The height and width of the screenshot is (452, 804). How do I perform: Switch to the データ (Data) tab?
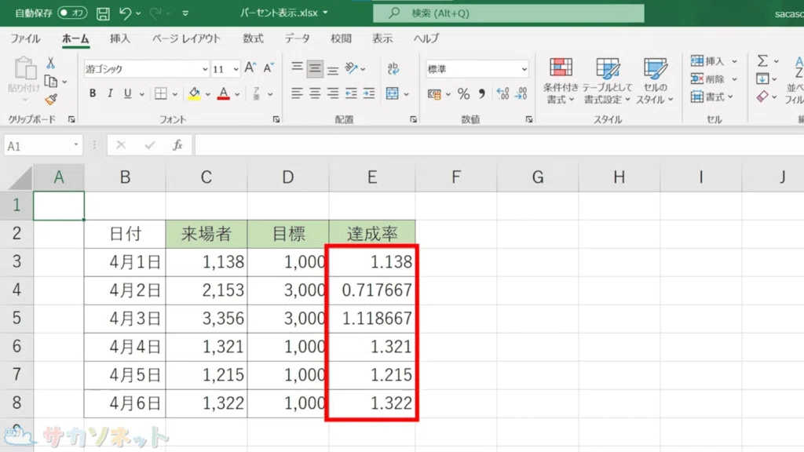coord(298,38)
